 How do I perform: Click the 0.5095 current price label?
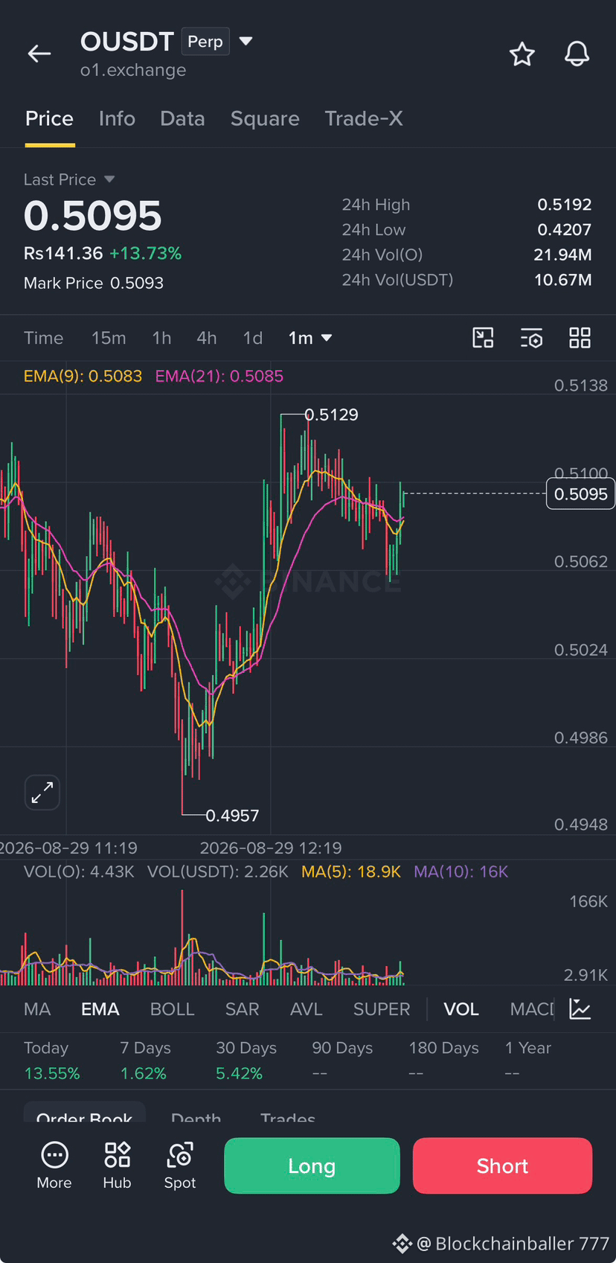pyautogui.click(x=581, y=494)
